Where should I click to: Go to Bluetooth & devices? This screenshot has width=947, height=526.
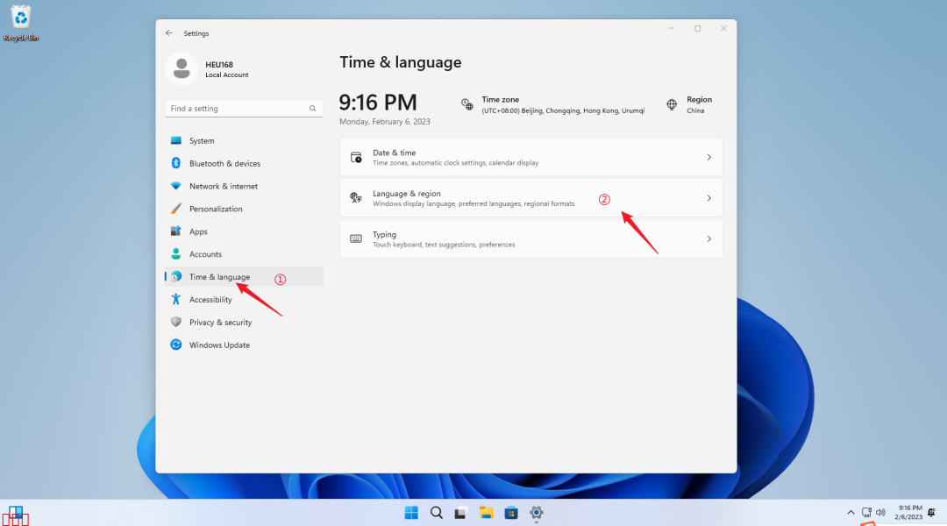point(244,163)
